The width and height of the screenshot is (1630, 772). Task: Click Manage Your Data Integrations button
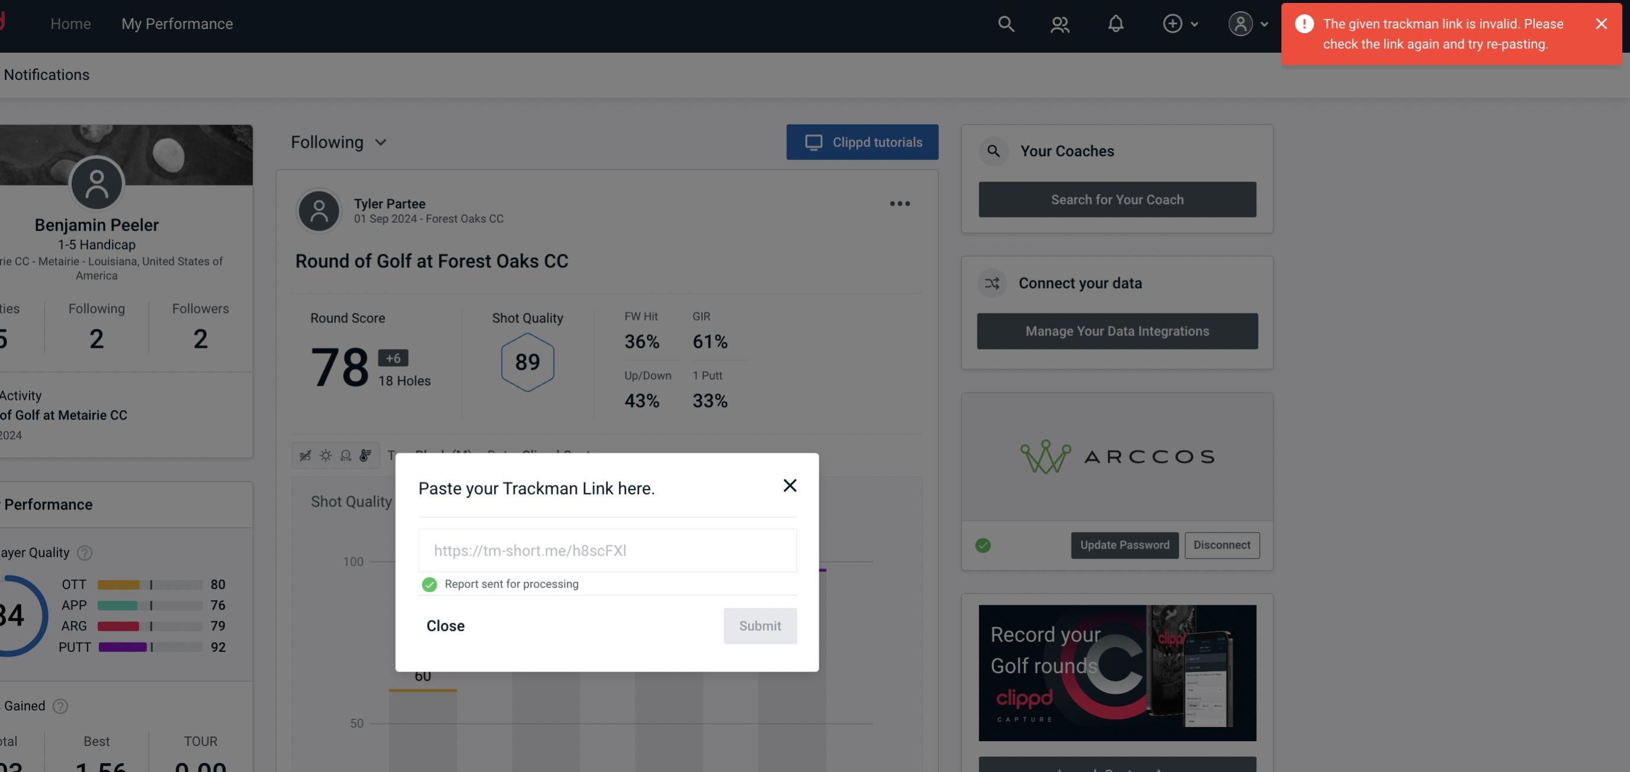pos(1118,331)
